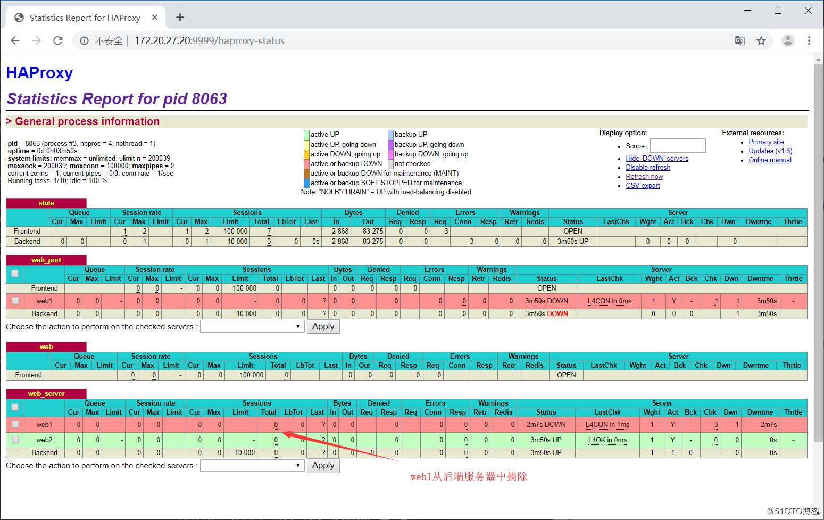Open the user profile icon
The height and width of the screenshot is (520, 824).
tap(788, 40)
